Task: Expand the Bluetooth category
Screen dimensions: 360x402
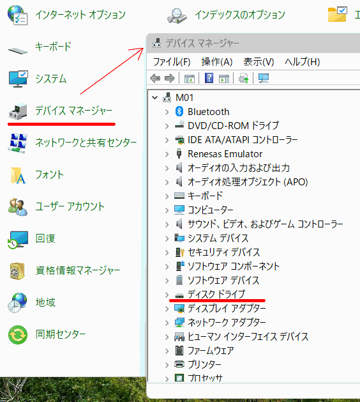Action: coord(167,112)
